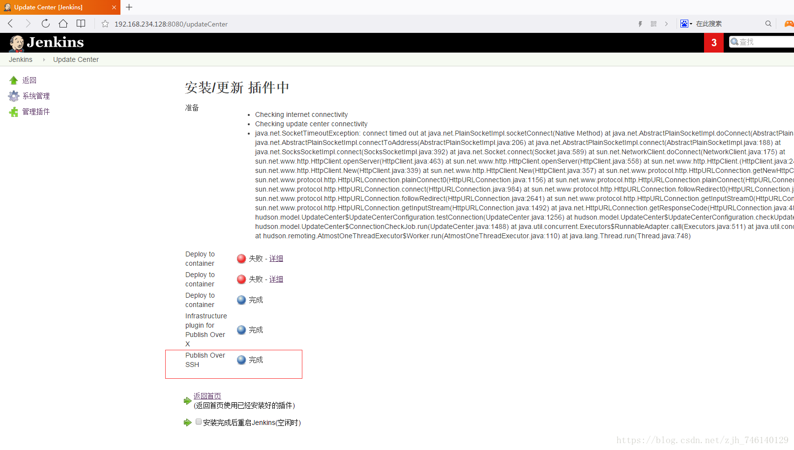Click the Jenkins logo header

tap(47, 43)
